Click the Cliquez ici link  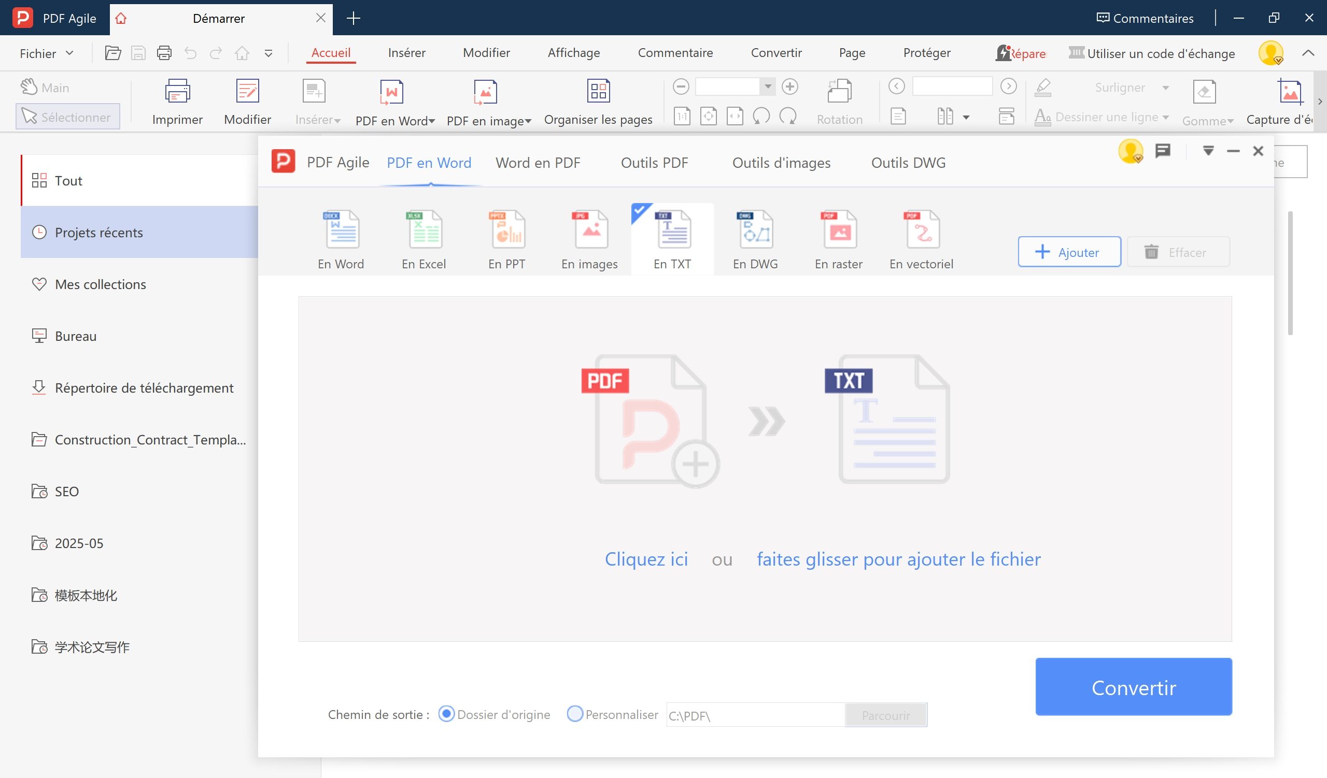[646, 559]
